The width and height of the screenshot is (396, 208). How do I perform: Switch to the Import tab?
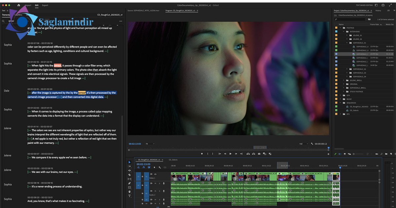coord(28,5)
